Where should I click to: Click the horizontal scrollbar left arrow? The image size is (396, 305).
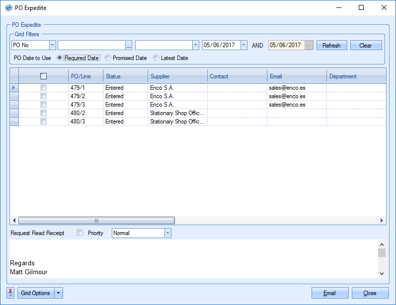click(14, 221)
